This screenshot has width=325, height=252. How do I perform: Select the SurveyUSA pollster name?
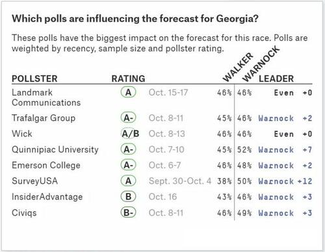[x=34, y=181]
